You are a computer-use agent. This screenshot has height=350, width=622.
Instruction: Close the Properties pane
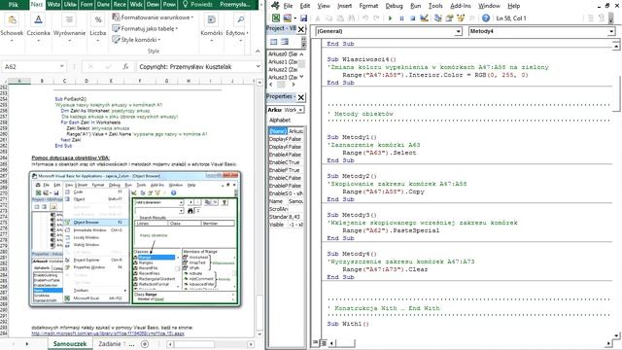[x=301, y=97]
